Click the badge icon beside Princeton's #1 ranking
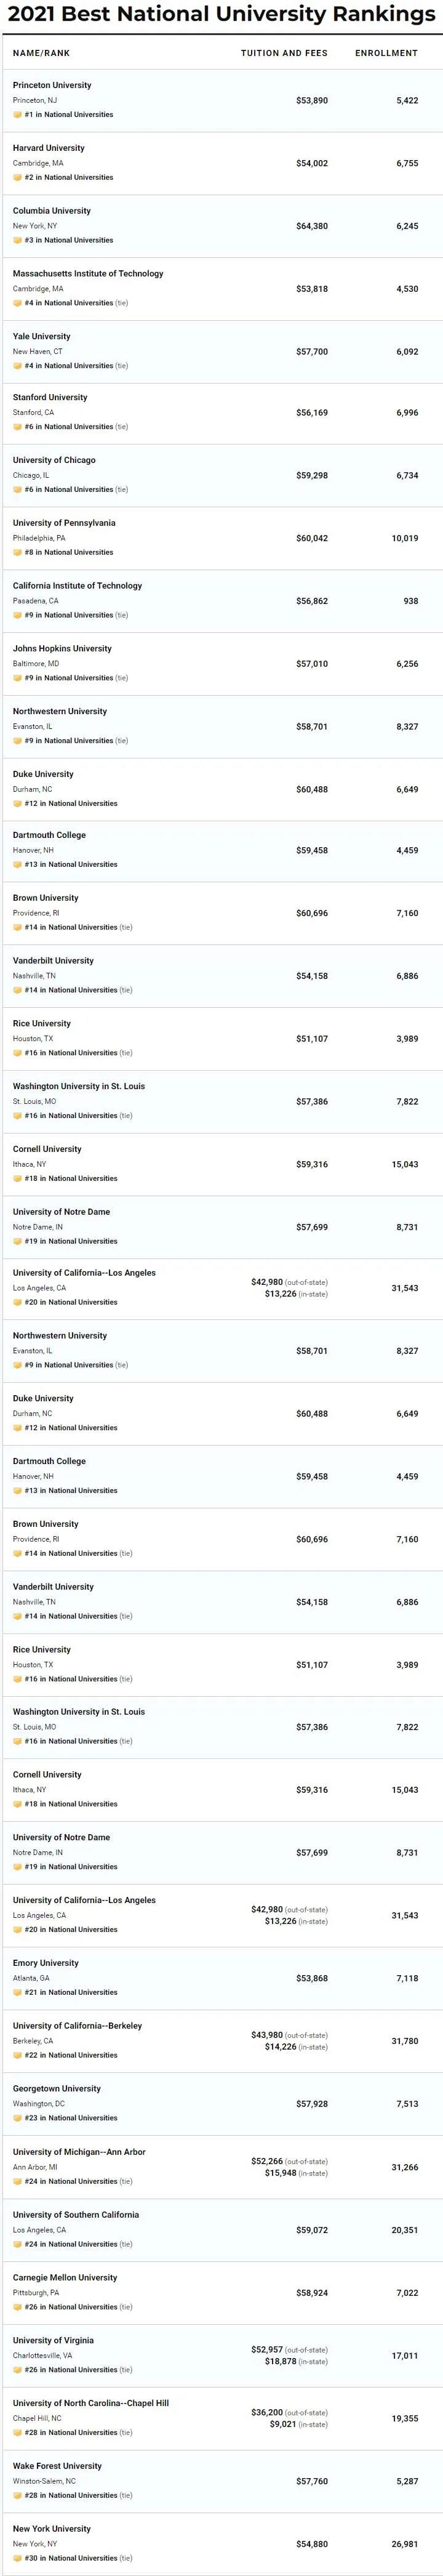This screenshot has width=443, height=2576. point(17,115)
